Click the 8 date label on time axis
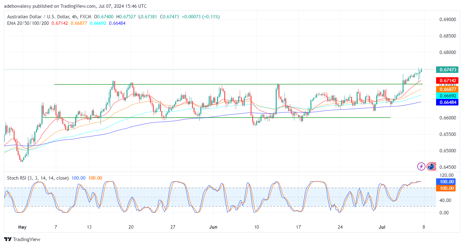 (x=423, y=227)
